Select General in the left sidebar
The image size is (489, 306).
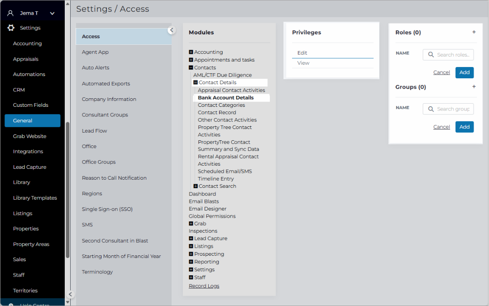pos(33,121)
